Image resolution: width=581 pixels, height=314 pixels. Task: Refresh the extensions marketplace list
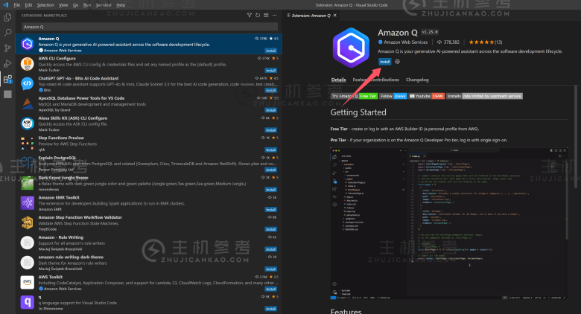258,15
